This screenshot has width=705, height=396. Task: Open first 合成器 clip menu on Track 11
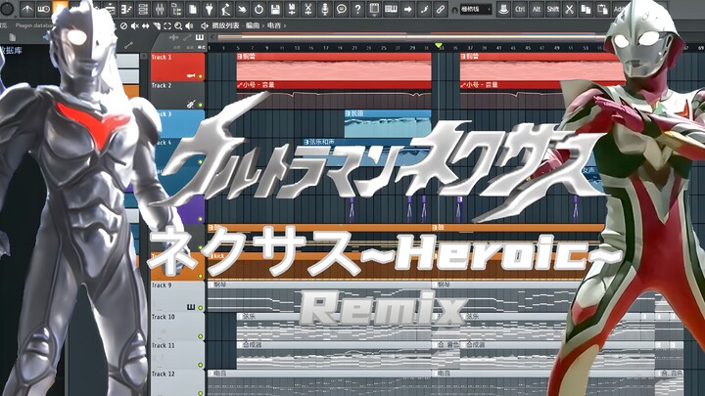240,345
